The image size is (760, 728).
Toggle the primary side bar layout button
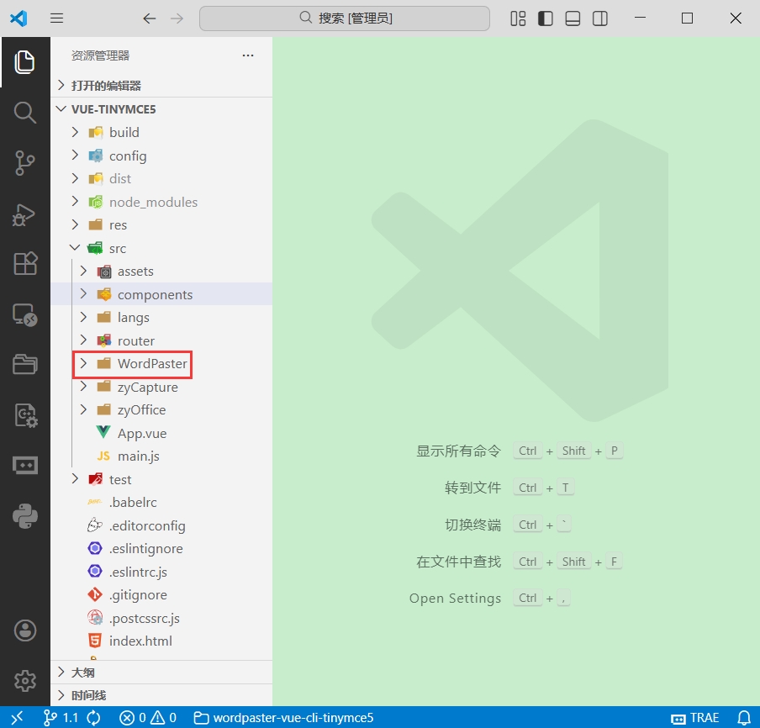(x=546, y=18)
